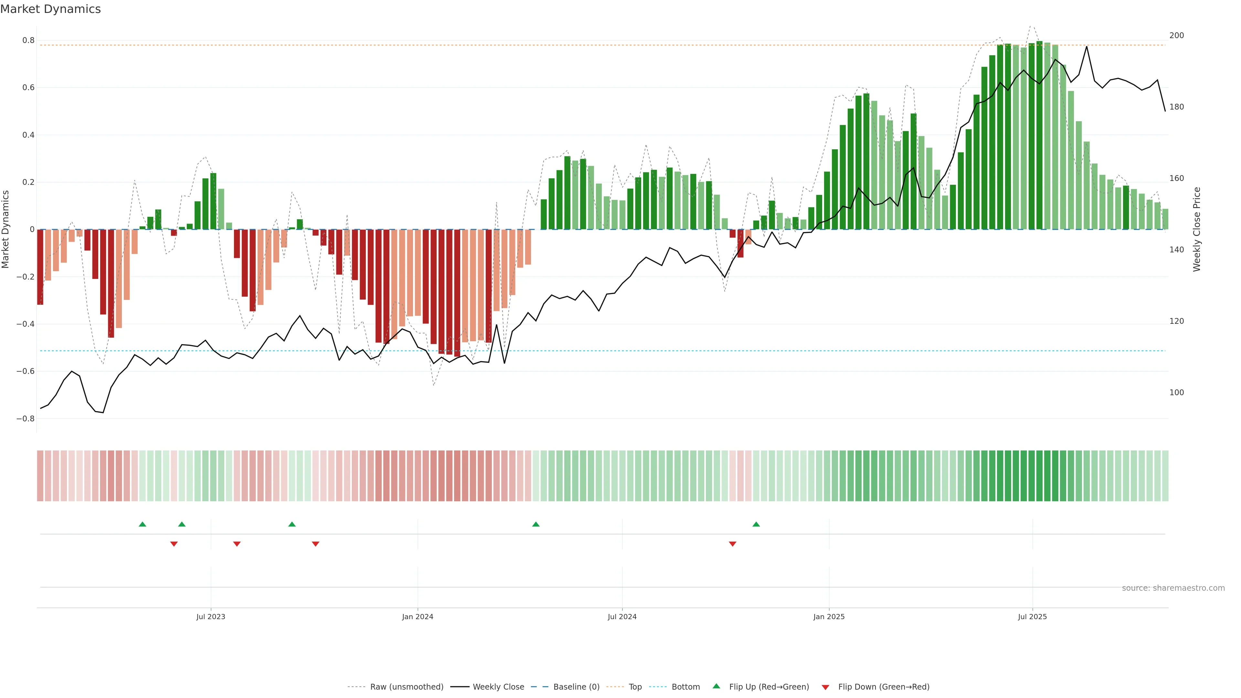
Task: Click the red flip-down triangle after Jul 2023
Action: point(237,544)
